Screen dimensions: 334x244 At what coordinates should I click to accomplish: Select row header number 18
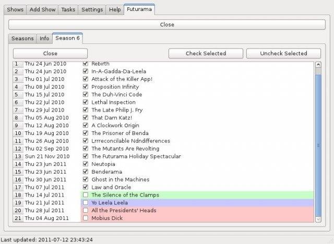click(x=18, y=195)
